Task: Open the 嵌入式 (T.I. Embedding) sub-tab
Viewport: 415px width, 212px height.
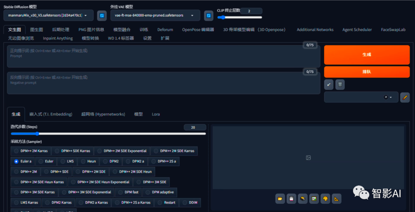Action: point(51,114)
